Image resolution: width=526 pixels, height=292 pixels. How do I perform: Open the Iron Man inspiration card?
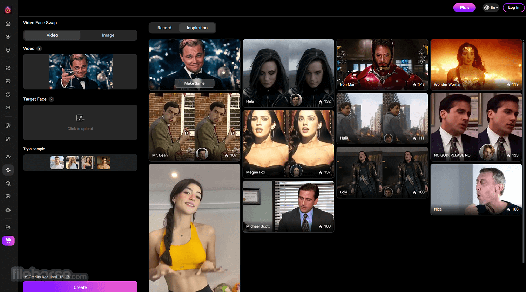pyautogui.click(x=382, y=65)
